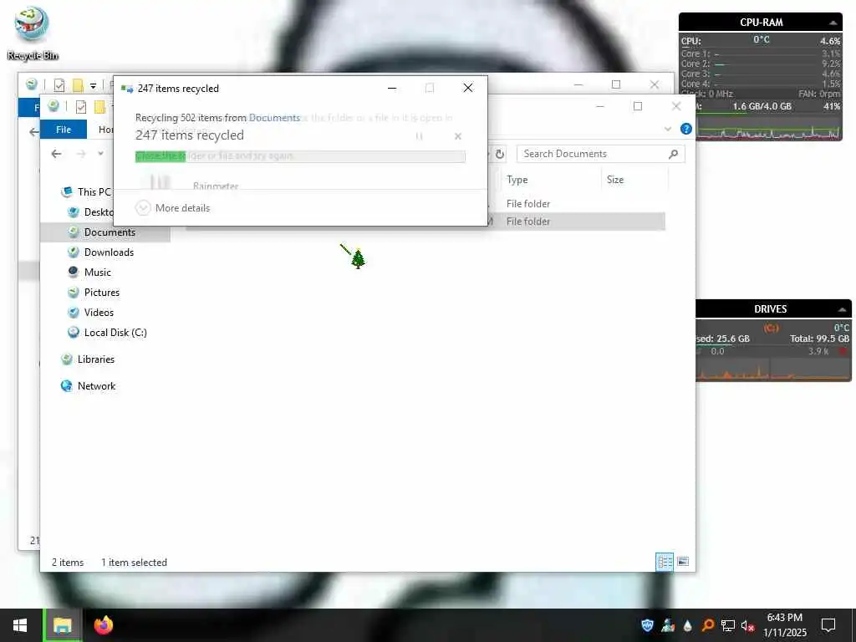Click the green recycling progress bar
Screen dimensions: 856x642
click(300, 156)
